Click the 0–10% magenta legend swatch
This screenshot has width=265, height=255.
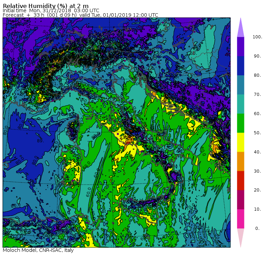coord(241,219)
